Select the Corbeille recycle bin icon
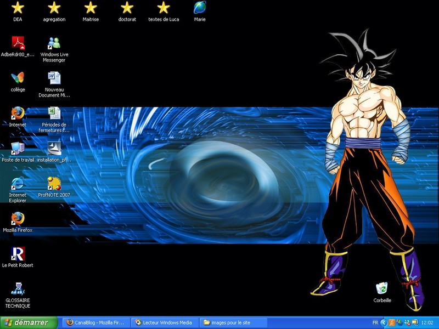The image size is (439, 329). click(x=382, y=289)
